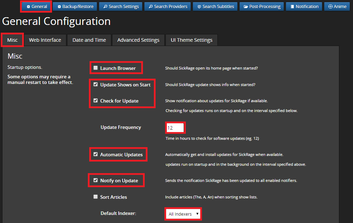Uncheck the Check for Update option

96,100
